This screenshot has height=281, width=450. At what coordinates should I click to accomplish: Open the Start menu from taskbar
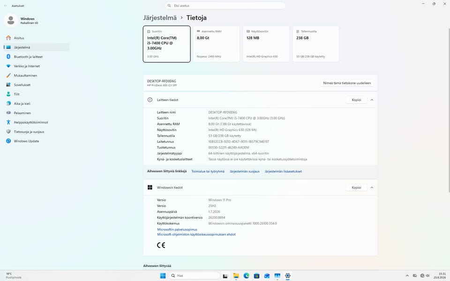(163, 276)
